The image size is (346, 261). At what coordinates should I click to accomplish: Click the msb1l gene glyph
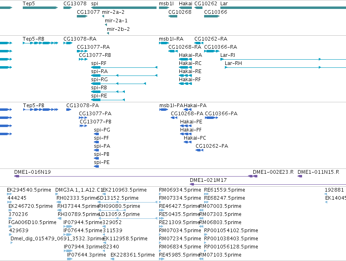164,8
